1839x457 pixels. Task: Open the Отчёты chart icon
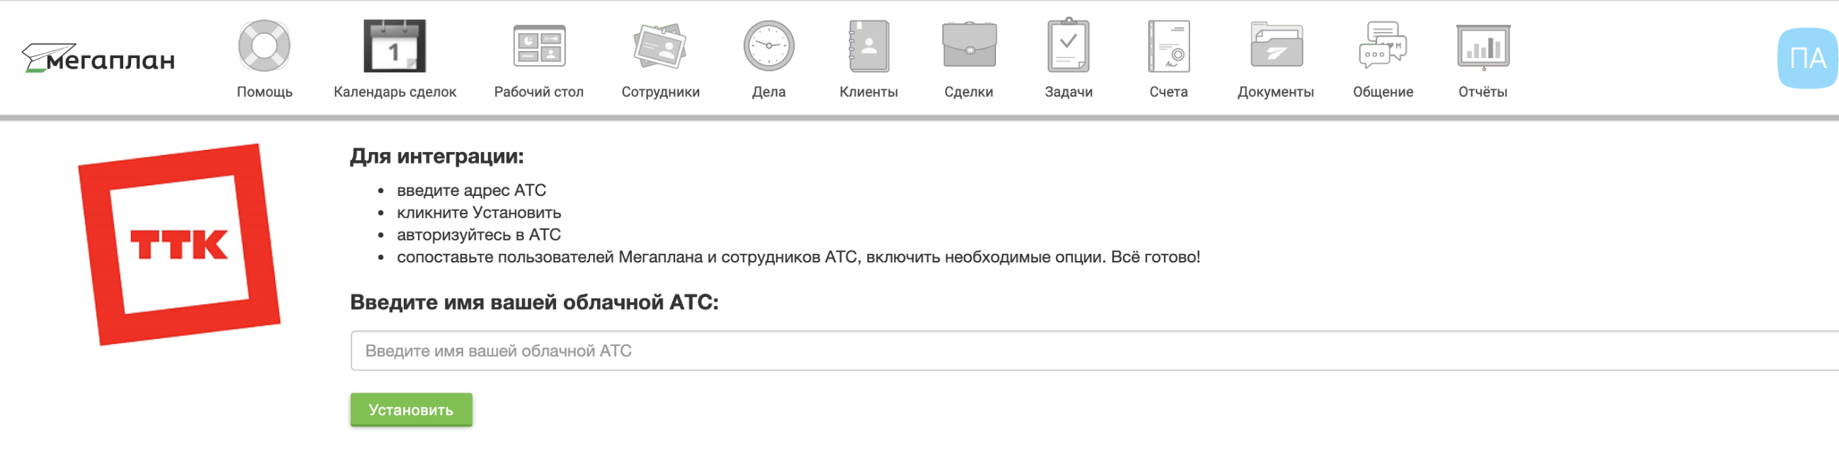pyautogui.click(x=1483, y=47)
